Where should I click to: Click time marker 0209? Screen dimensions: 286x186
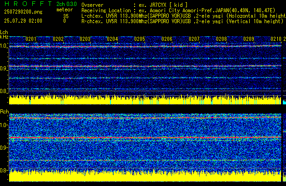click(x=249, y=39)
